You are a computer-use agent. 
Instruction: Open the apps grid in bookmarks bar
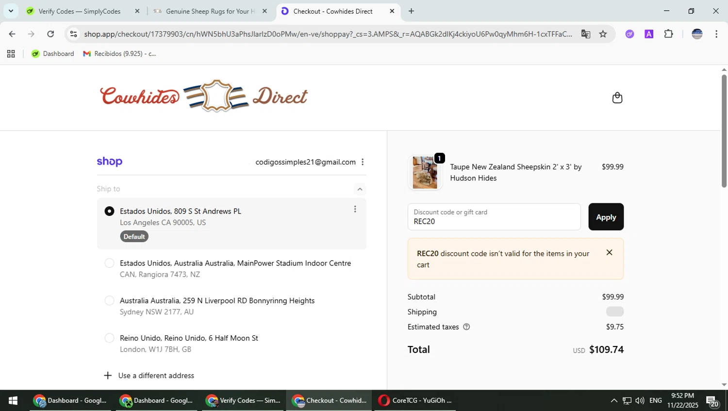click(11, 54)
